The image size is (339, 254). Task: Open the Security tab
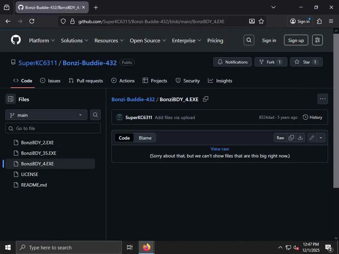point(188,81)
